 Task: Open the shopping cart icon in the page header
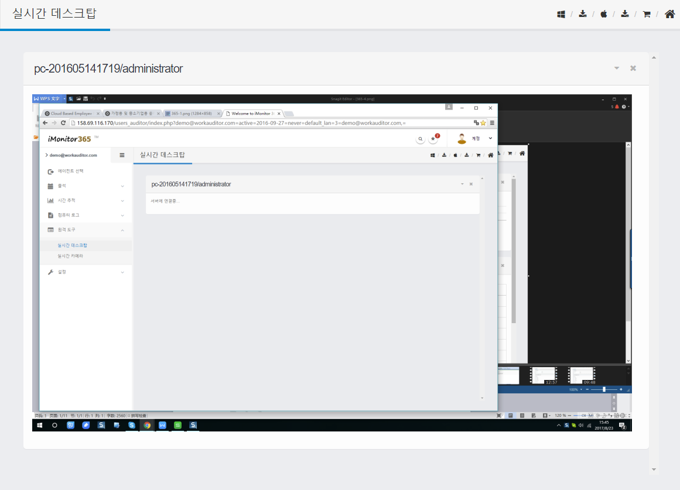click(647, 14)
